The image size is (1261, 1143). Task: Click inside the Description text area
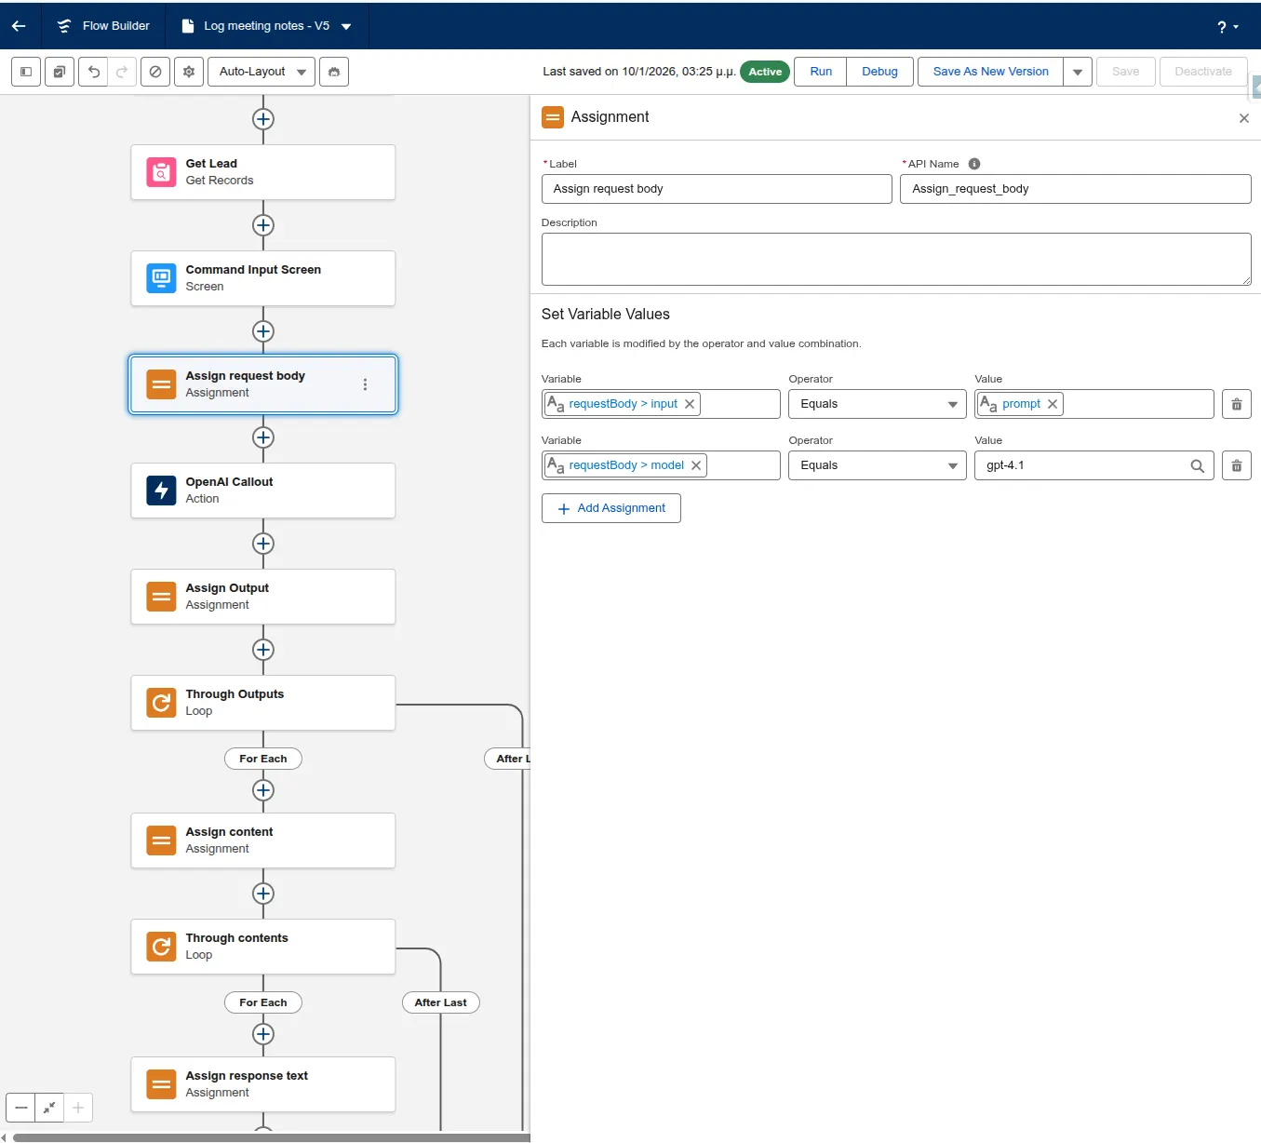tap(896, 259)
